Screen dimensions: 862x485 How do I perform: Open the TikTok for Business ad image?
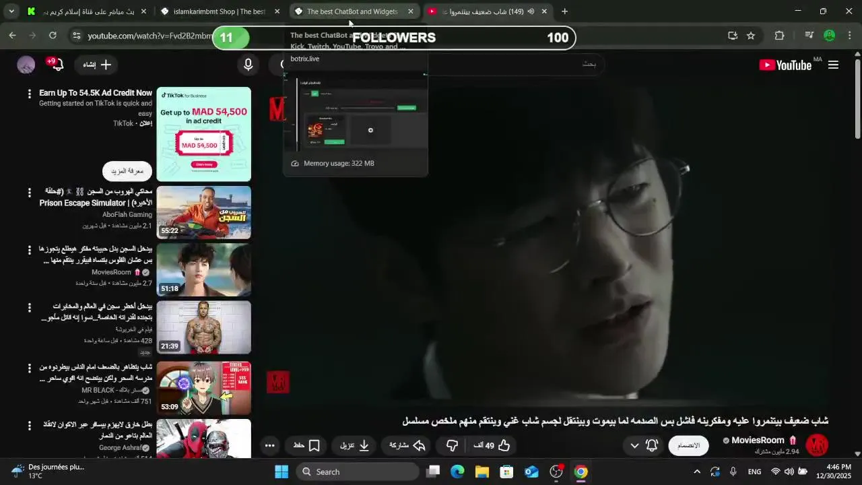pos(203,134)
